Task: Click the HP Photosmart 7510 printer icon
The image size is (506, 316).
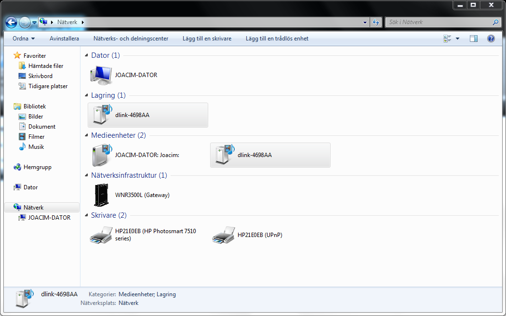Action: pos(101,235)
